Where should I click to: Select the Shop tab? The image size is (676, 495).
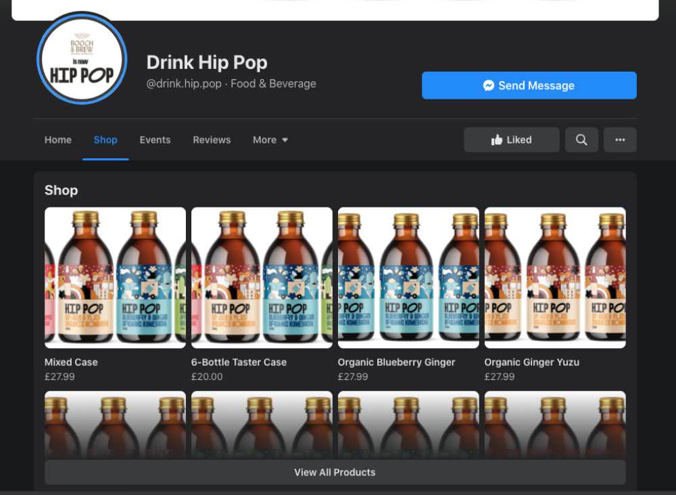[105, 140]
